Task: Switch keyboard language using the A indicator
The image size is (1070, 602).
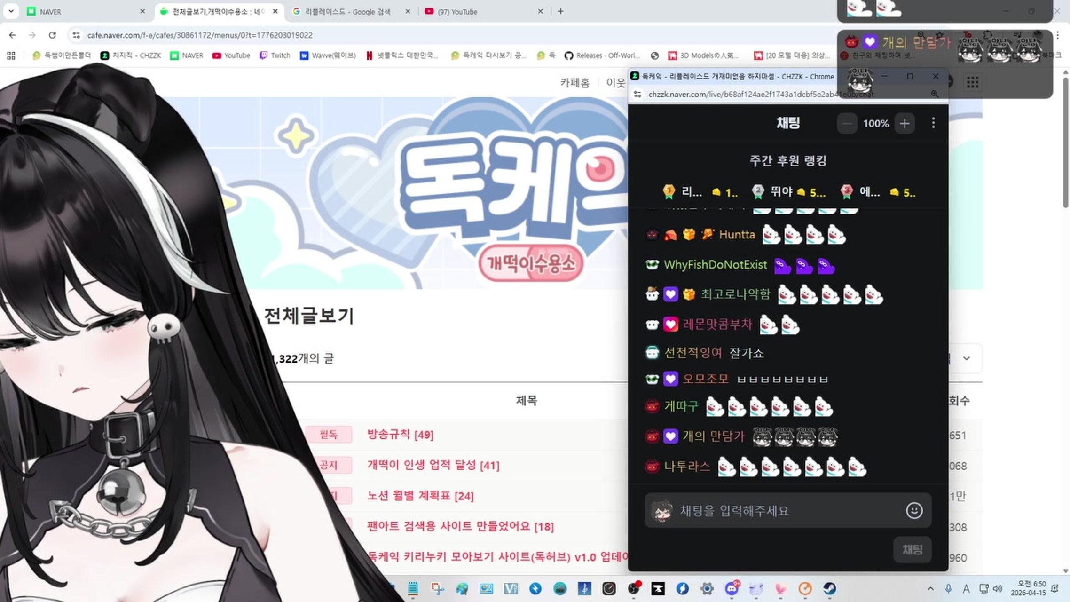Action: 966,588
